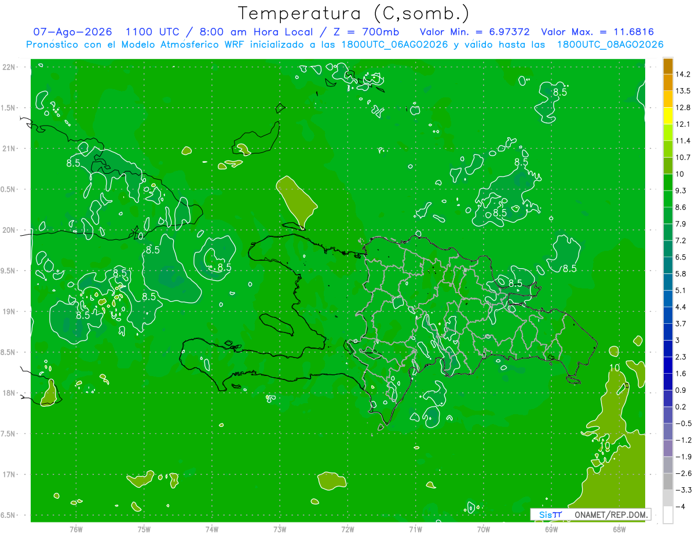695x537 pixels.
Task: Click the 19N latitude axis label
Action: [9, 312]
